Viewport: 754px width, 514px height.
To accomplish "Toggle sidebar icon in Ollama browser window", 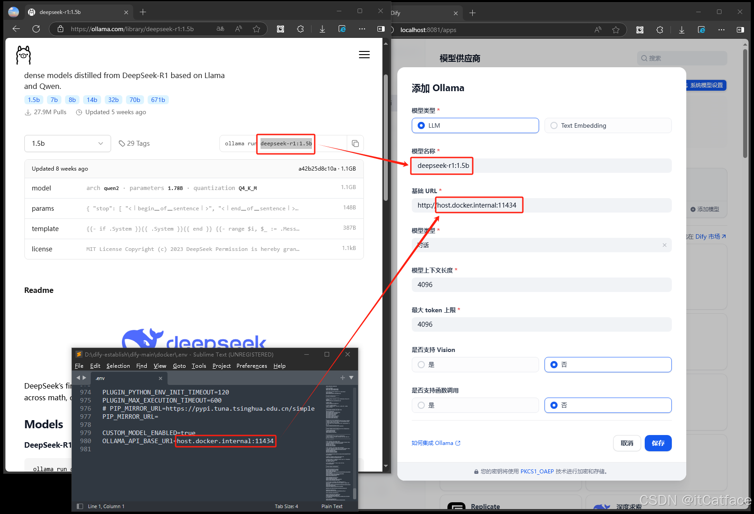I will click(381, 29).
